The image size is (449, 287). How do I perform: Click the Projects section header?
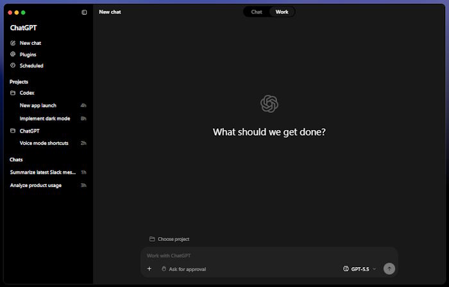coord(19,82)
